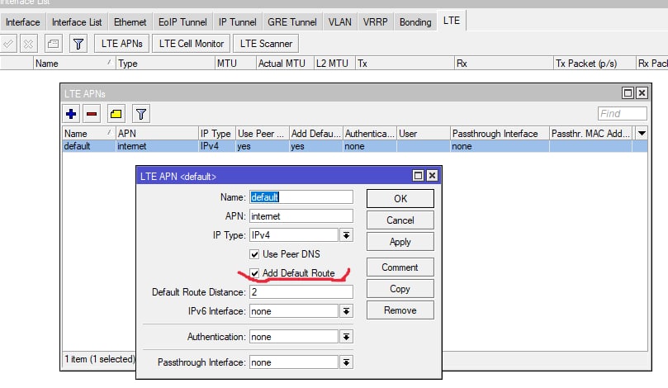
Task: Click the Type column header in Interface List
Action: (165, 64)
